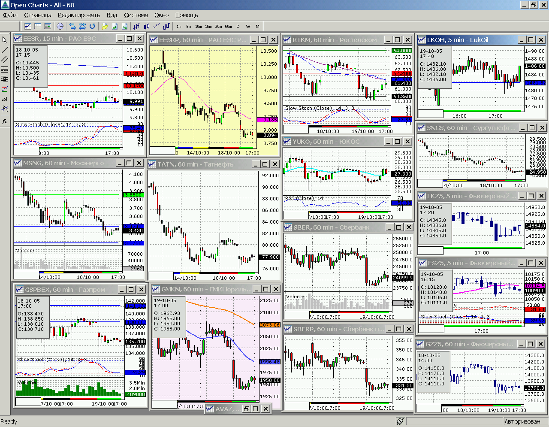This screenshot has width=549, height=427.
Task: Set timeframe to 1m
Action: click(x=179, y=26)
